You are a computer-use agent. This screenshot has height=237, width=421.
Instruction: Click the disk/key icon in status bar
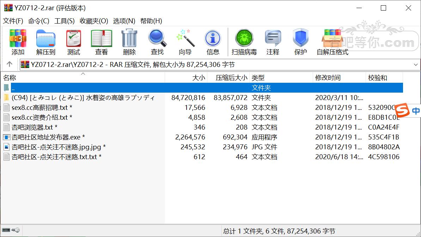(11, 231)
